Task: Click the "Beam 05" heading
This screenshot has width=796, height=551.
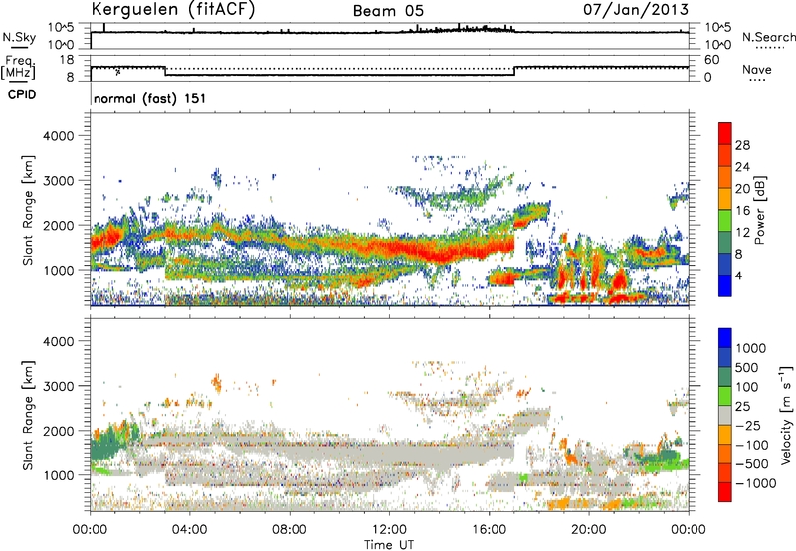Action: coord(388,11)
